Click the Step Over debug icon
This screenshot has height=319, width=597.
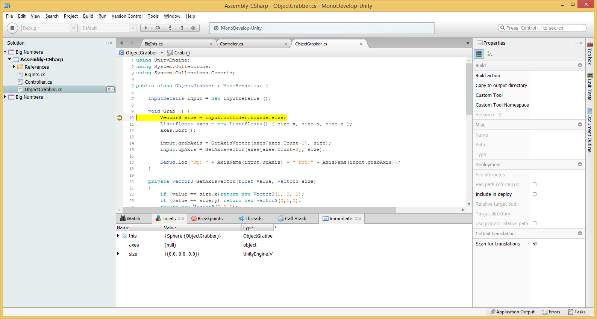coord(158,28)
